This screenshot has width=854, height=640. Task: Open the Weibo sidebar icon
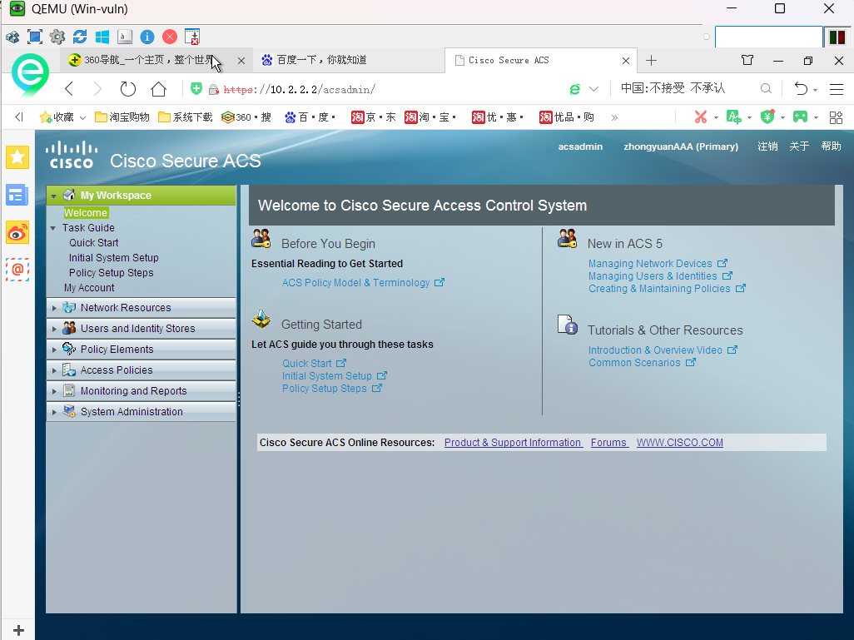click(17, 232)
